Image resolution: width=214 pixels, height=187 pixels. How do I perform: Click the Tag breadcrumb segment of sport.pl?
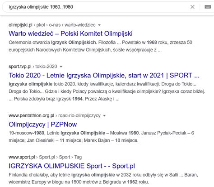[x=78, y=157]
